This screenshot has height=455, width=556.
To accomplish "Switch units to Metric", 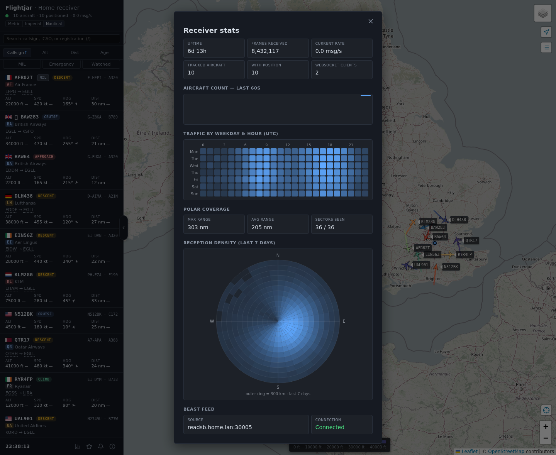I will click(14, 24).
